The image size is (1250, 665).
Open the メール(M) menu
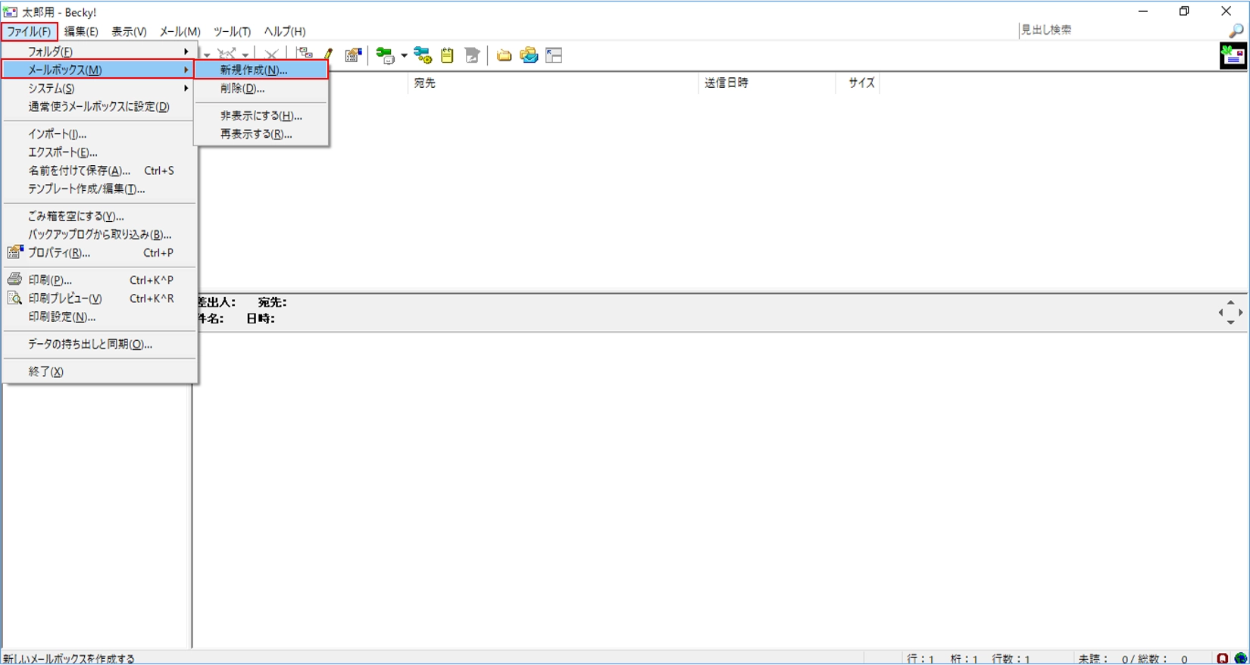point(180,31)
